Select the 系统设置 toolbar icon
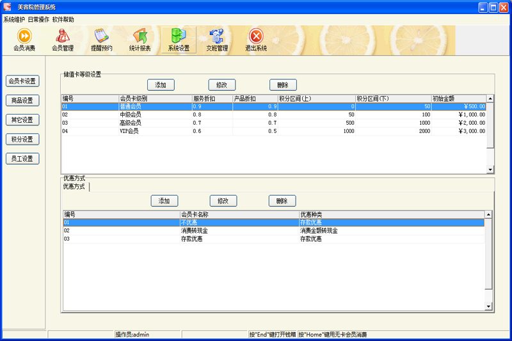The width and height of the screenshot is (512, 341). [x=179, y=40]
